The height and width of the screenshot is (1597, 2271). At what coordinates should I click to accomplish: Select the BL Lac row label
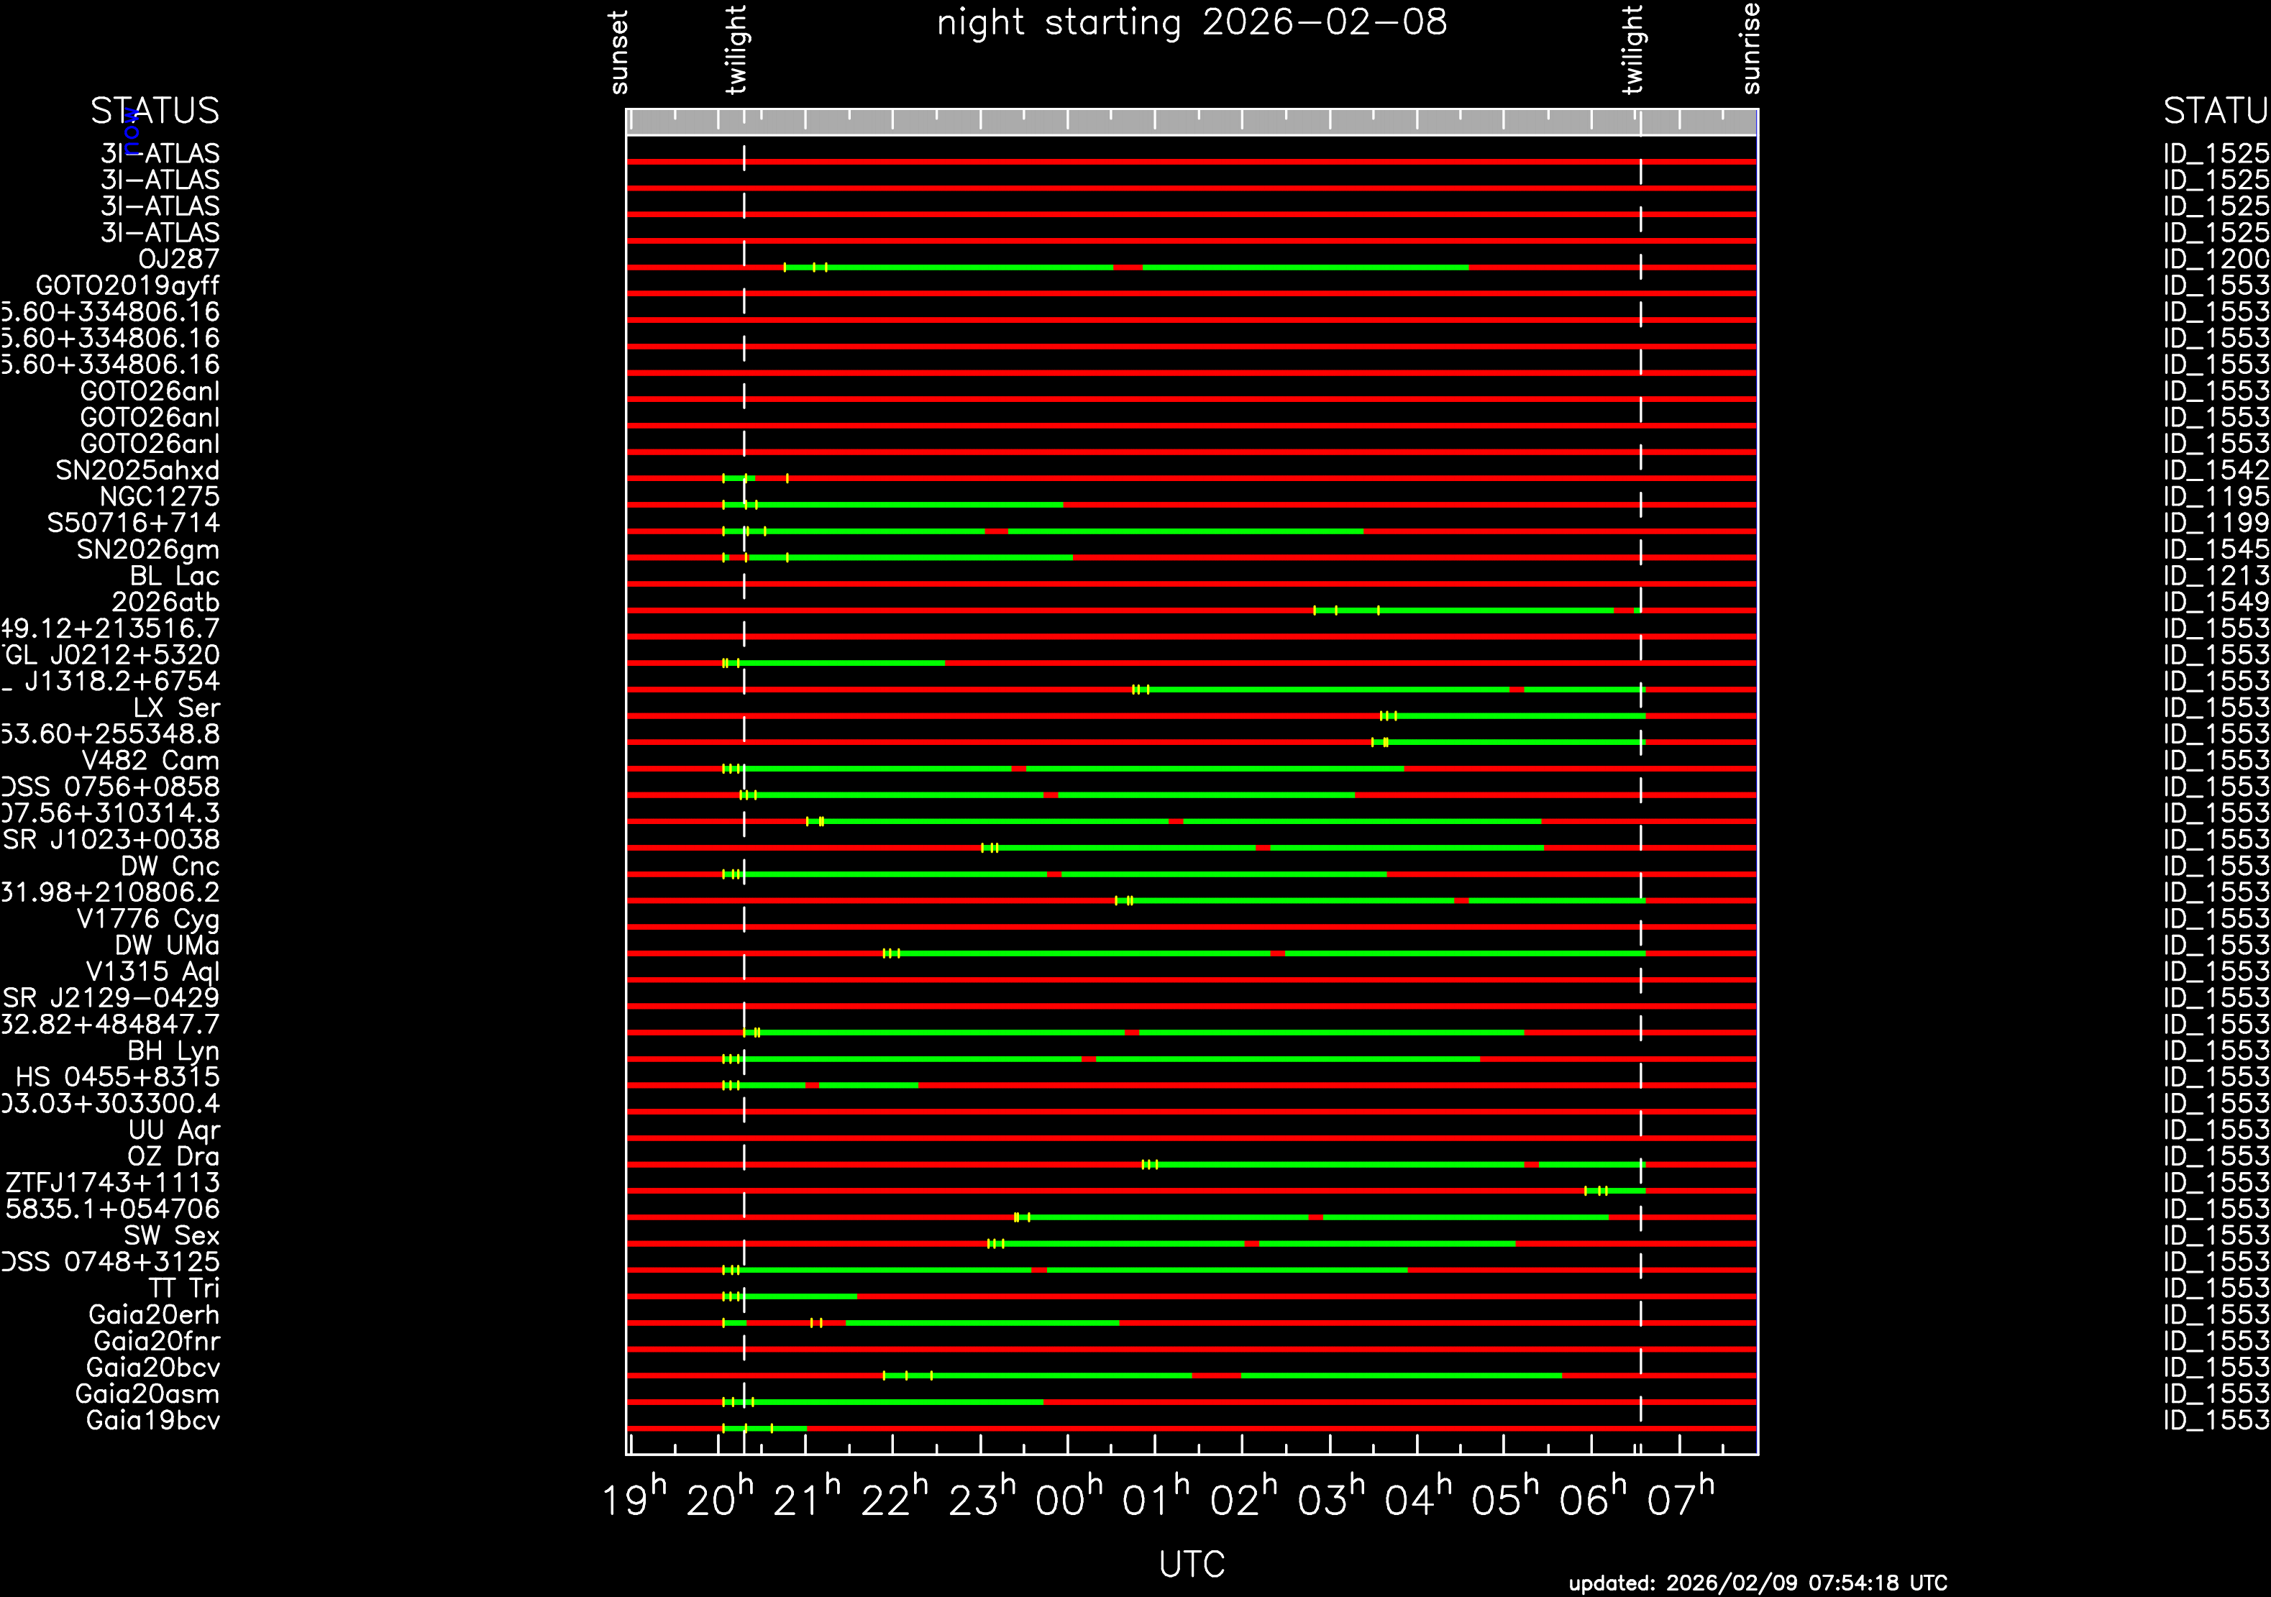tap(174, 575)
